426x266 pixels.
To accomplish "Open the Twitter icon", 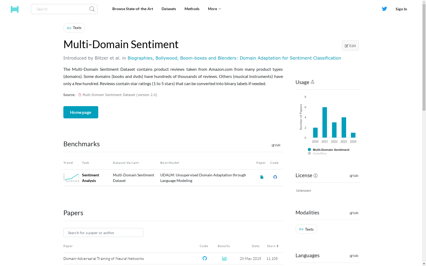I will [384, 9].
